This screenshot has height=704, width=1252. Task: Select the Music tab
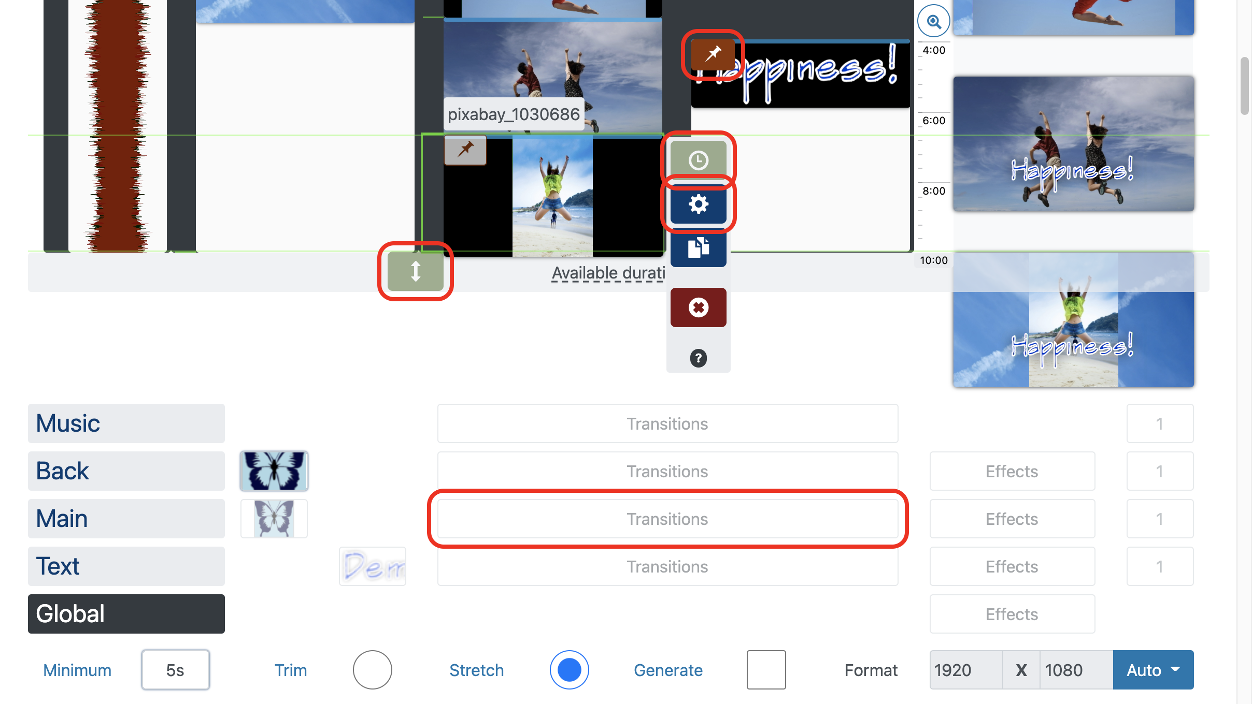click(126, 422)
